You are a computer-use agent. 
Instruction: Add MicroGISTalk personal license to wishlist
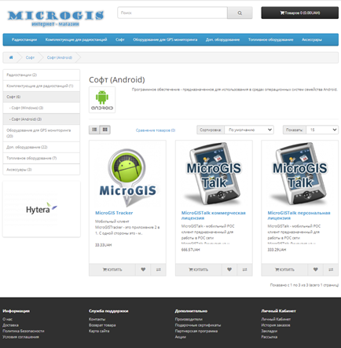coord(315,269)
